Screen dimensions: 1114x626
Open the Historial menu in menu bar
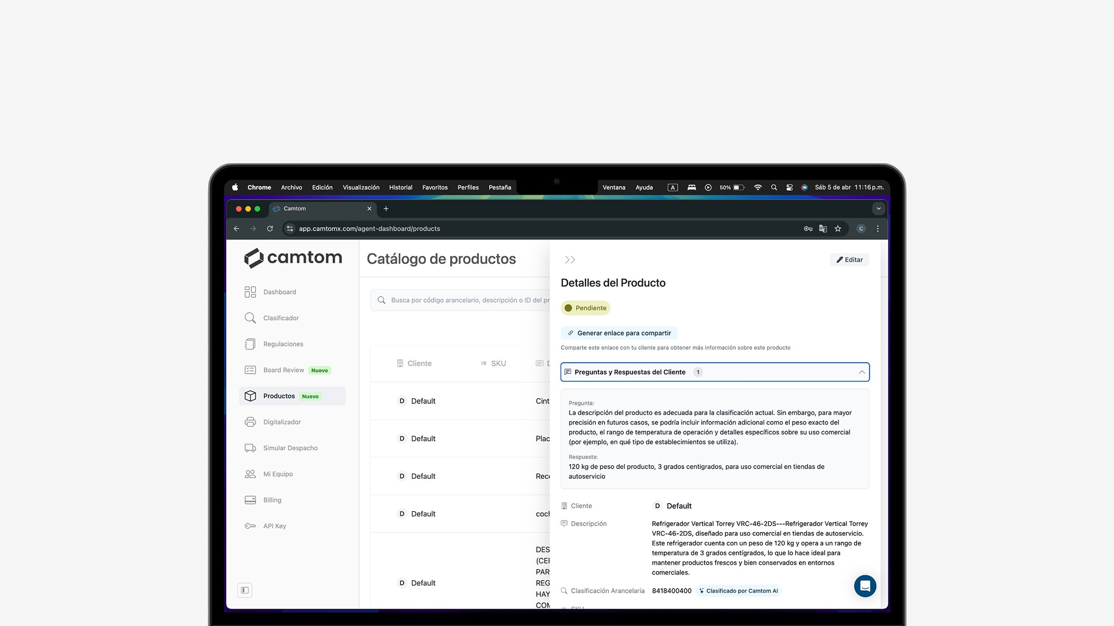pos(400,187)
